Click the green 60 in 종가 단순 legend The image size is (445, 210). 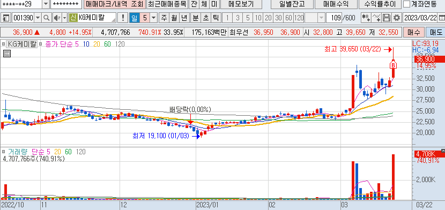pyautogui.click(x=108, y=44)
